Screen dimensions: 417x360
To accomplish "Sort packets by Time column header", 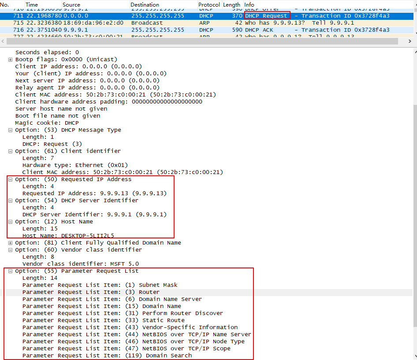I will click(43, 4).
